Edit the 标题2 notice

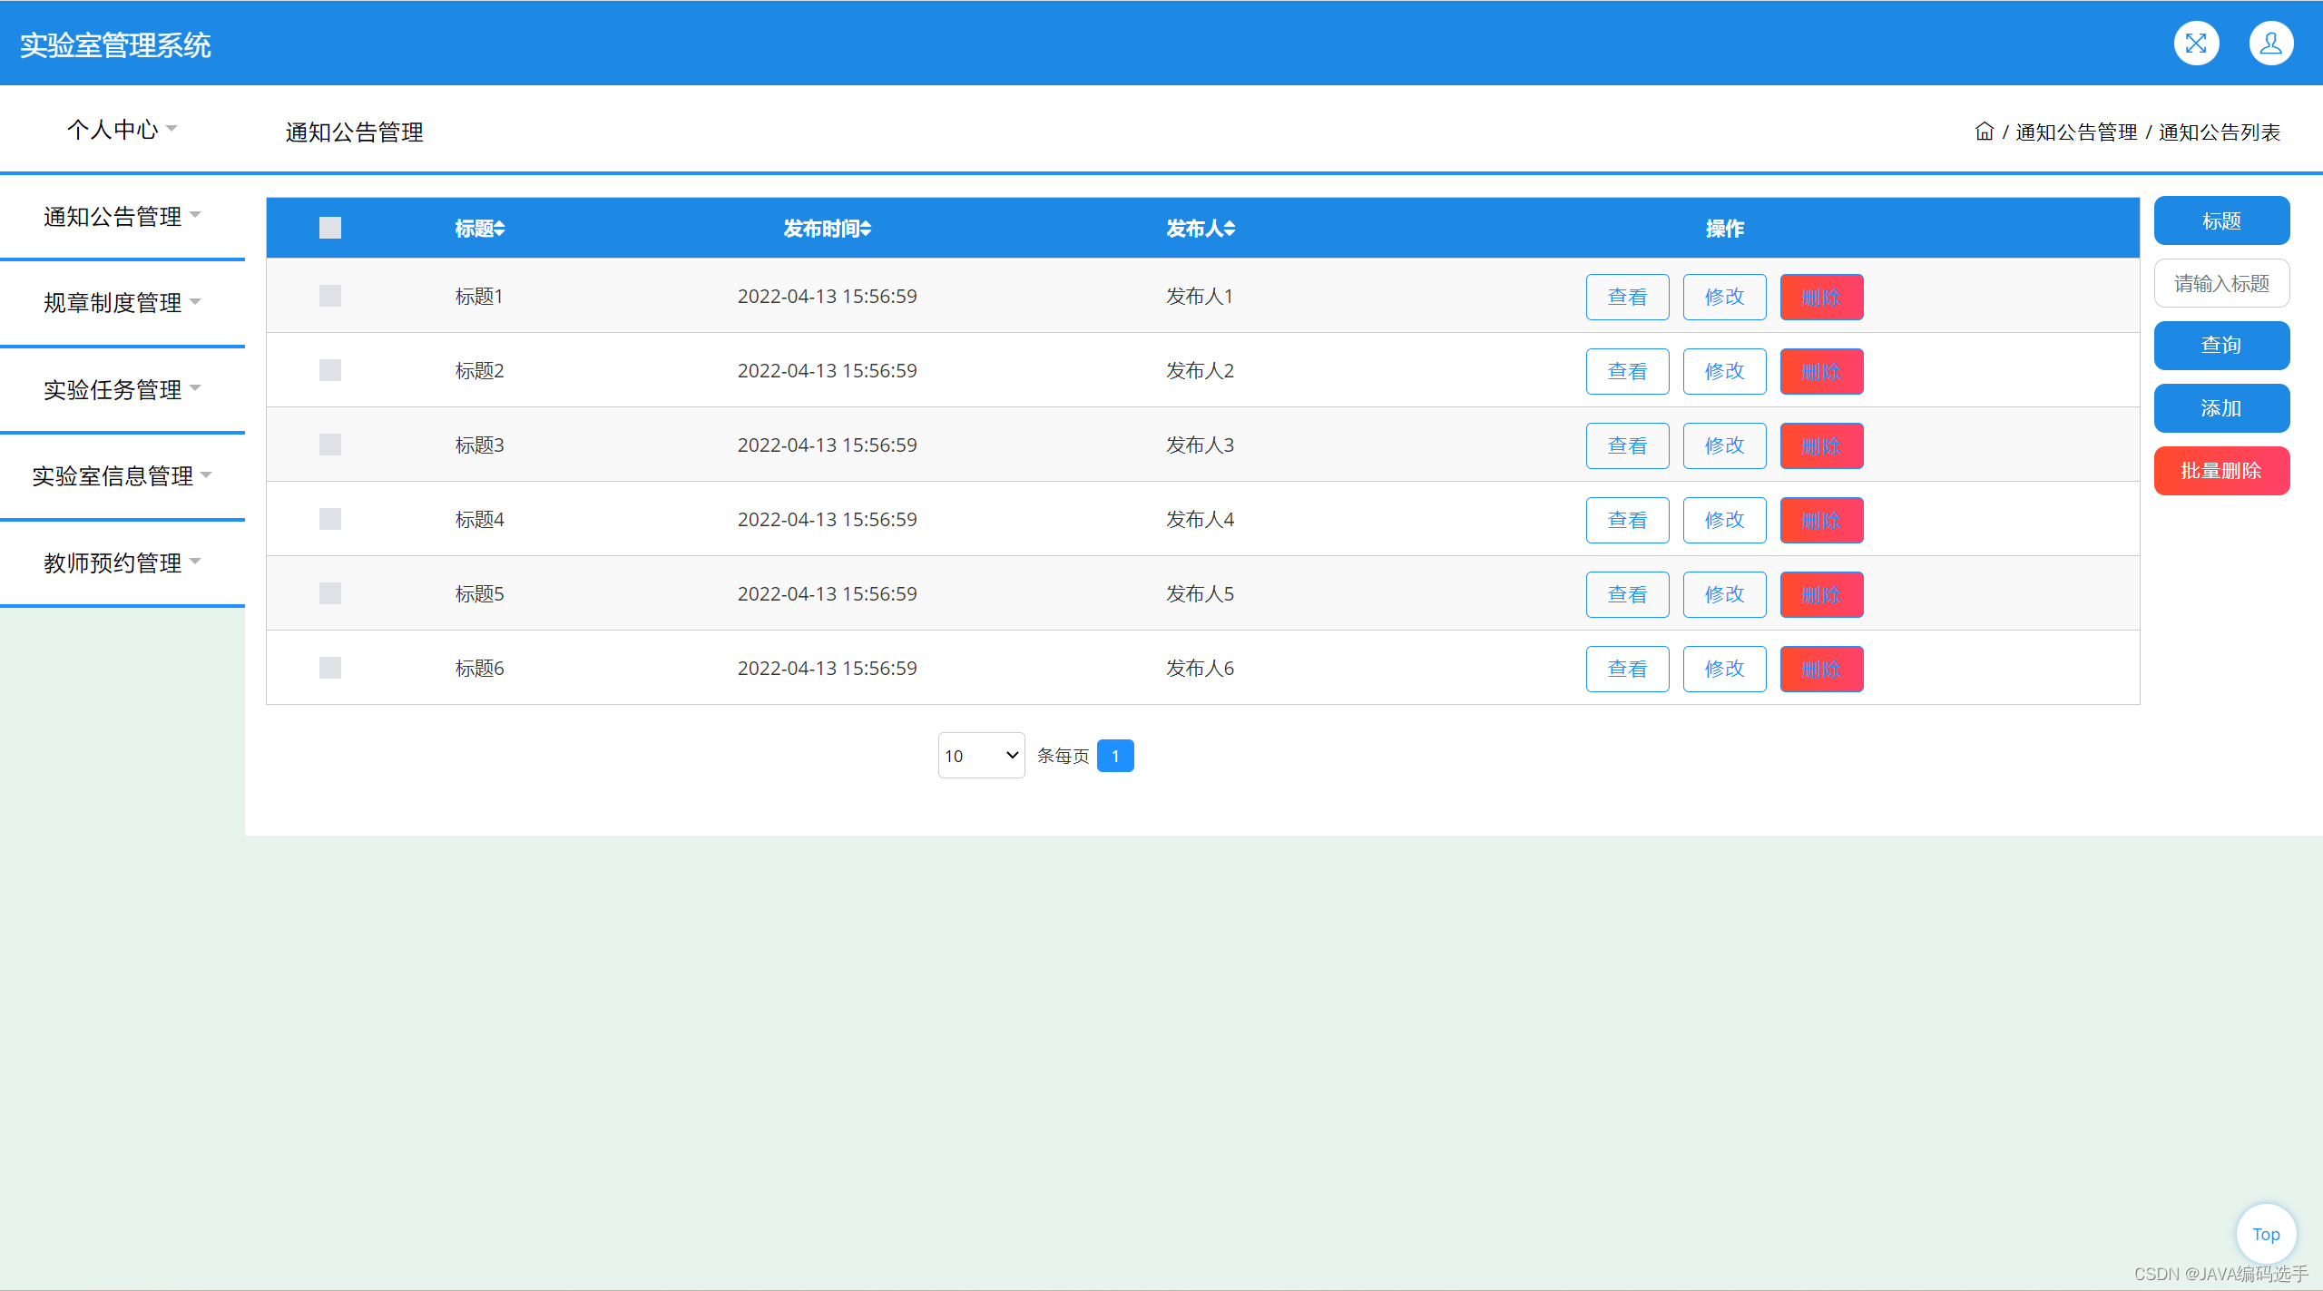click(x=1725, y=371)
